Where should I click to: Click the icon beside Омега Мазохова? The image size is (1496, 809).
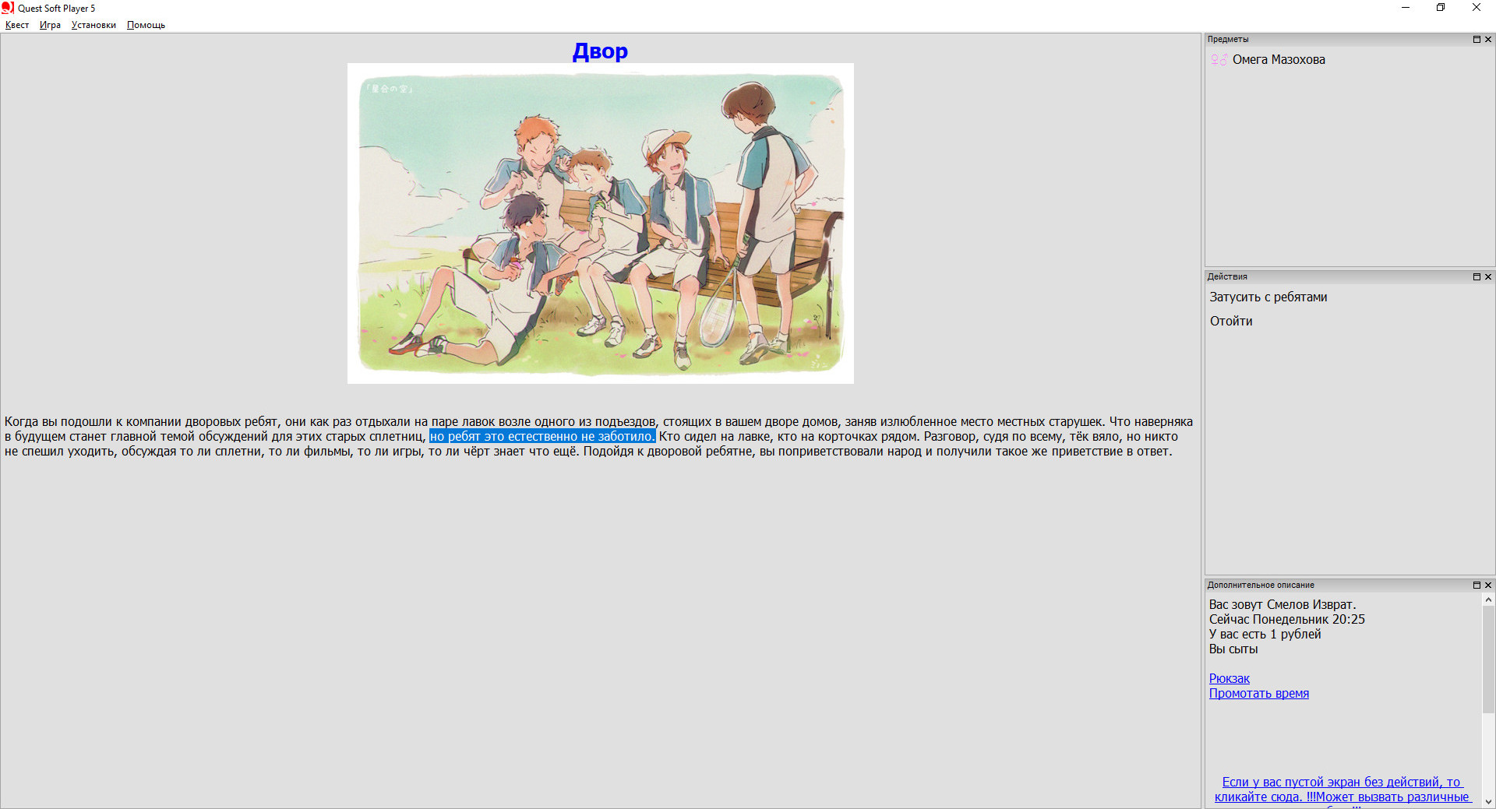point(1219,59)
